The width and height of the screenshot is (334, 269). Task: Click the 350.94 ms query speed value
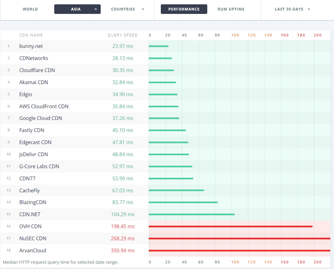123,250
